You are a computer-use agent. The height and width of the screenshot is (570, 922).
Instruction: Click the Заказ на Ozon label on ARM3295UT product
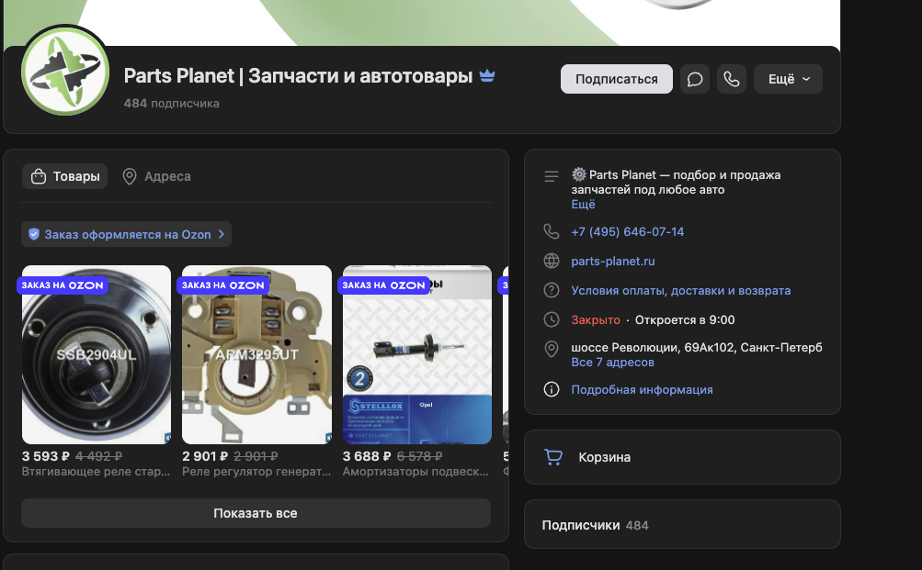point(222,285)
